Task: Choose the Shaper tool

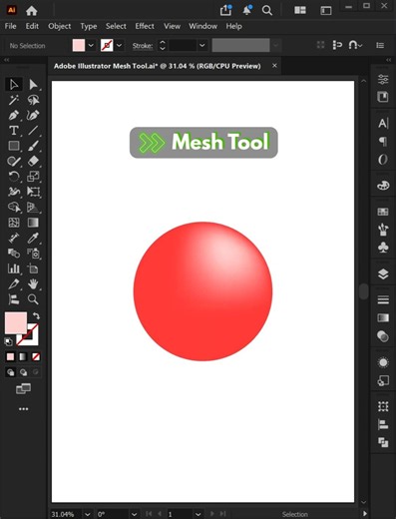Action: click(14, 162)
